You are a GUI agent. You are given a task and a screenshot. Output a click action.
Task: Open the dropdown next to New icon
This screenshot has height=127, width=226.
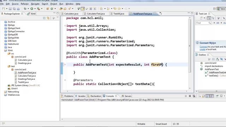point(7,8)
